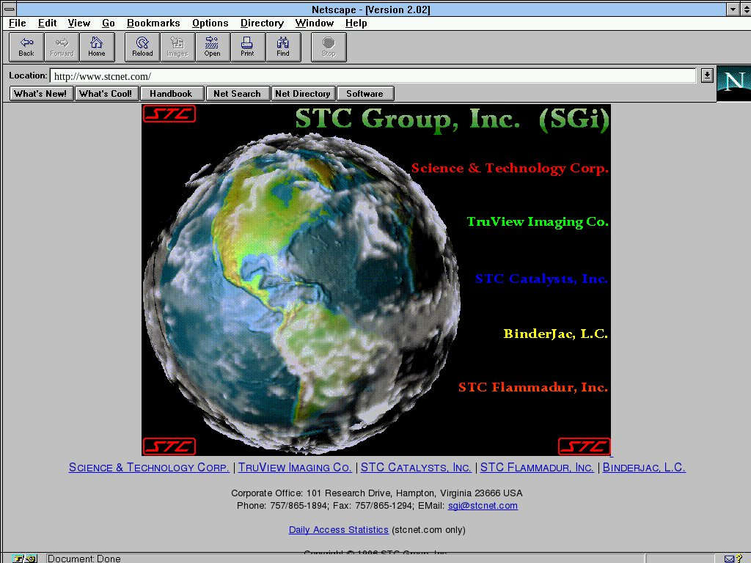This screenshot has height=563, width=751.
Task: Open the Bookmarks menu
Action: point(153,23)
